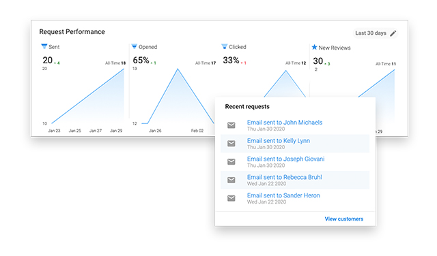
Task: Open the Last 30 days date range selector
Action: click(x=376, y=33)
